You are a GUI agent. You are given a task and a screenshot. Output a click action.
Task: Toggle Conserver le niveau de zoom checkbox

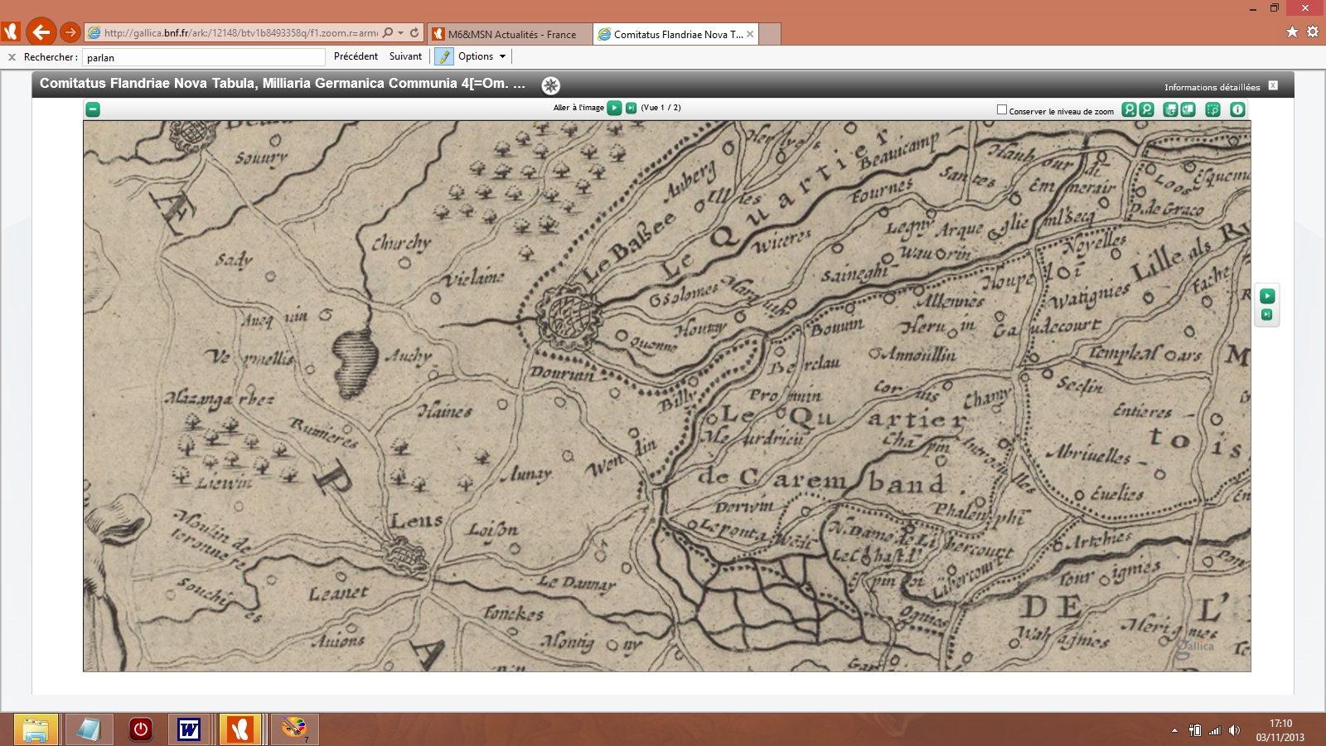coord(1001,109)
